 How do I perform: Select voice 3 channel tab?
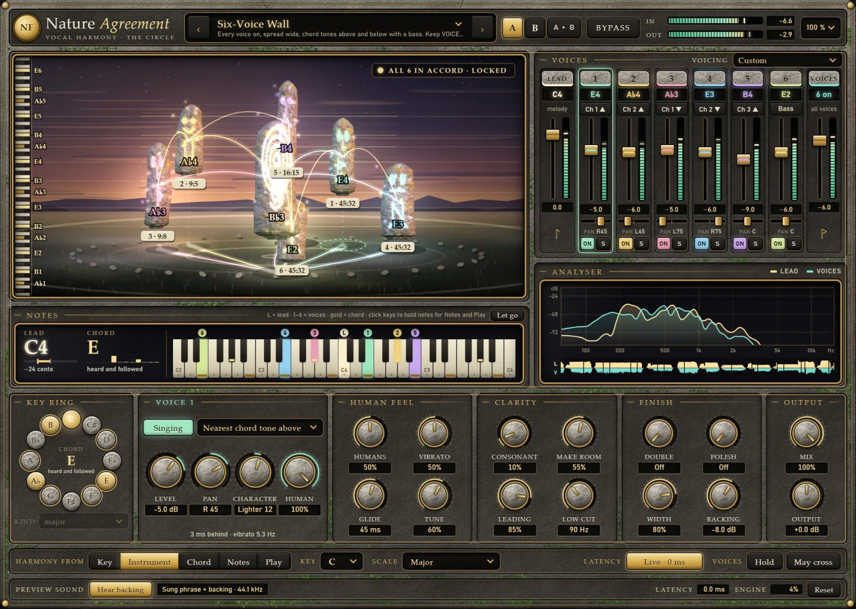[x=671, y=78]
